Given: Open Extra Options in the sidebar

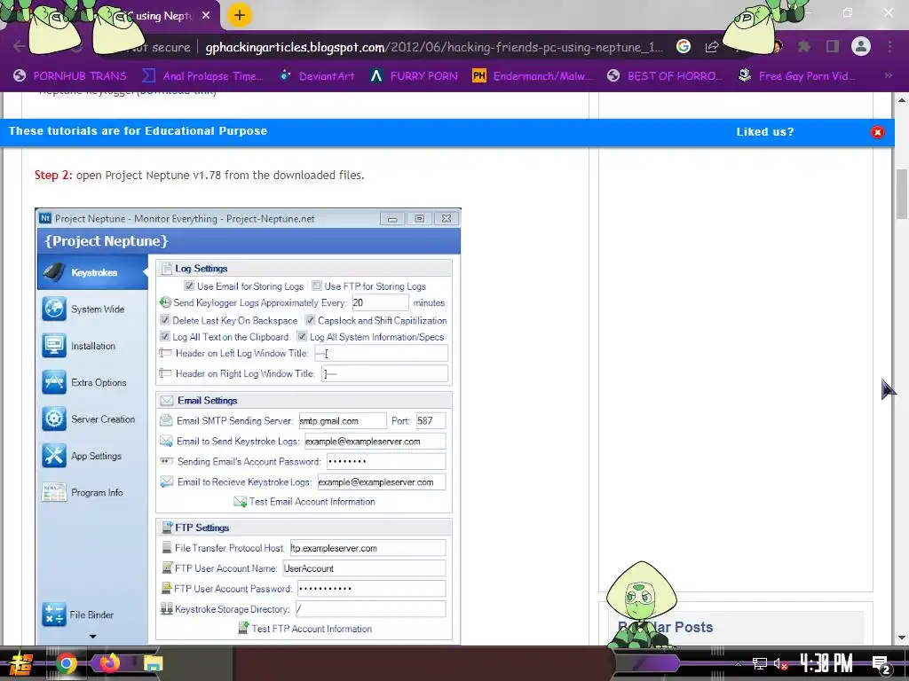Looking at the screenshot, I should pyautogui.click(x=84, y=382).
